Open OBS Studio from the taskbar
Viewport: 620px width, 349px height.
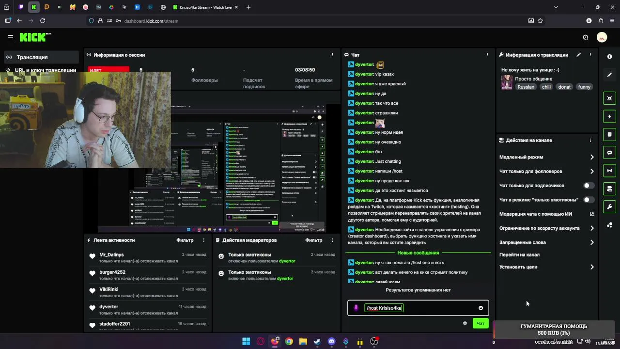[374, 342]
